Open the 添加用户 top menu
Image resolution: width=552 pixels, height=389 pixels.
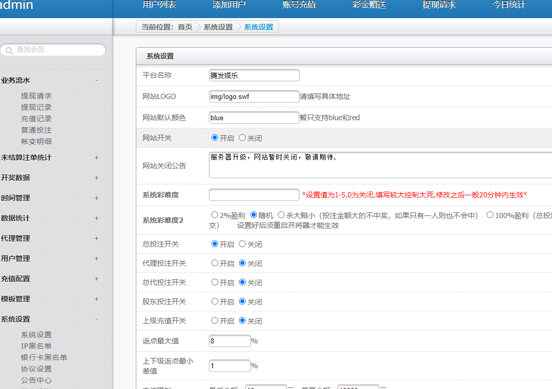coord(229,5)
